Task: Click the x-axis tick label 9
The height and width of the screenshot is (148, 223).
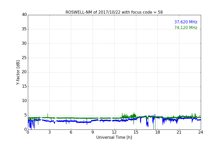Action: [x=93, y=132]
